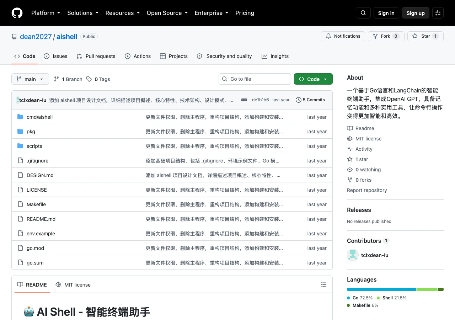455x320 pixels.
Task: Click the Star icon
Action: click(415, 36)
